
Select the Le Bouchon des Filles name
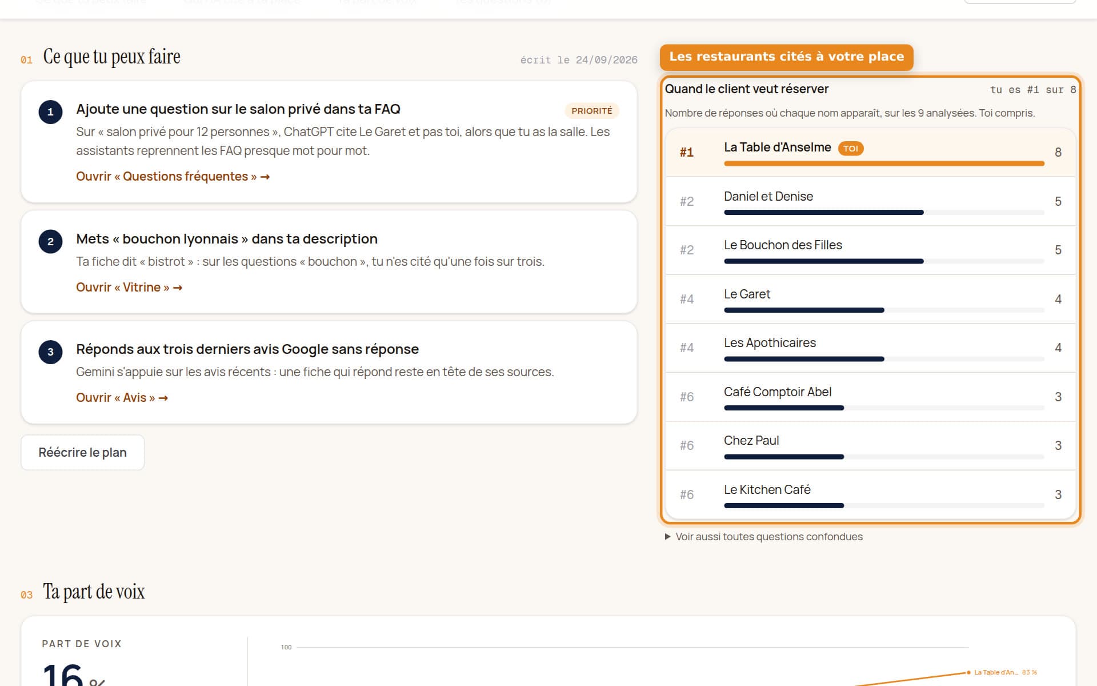[x=783, y=245]
